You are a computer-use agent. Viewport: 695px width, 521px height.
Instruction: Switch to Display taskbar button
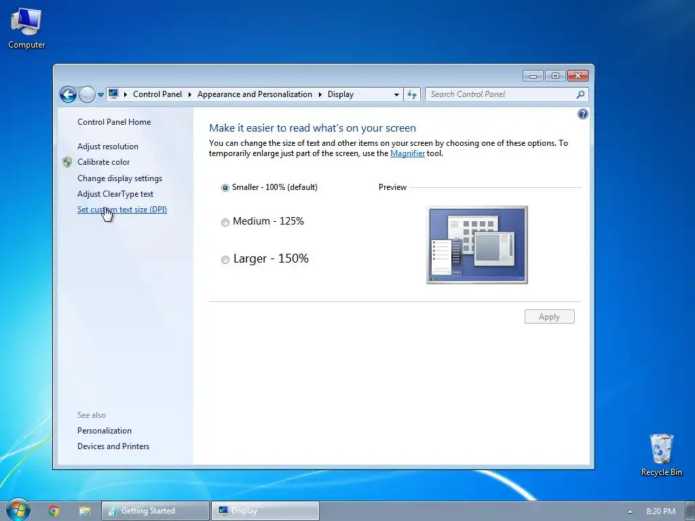pos(265,511)
